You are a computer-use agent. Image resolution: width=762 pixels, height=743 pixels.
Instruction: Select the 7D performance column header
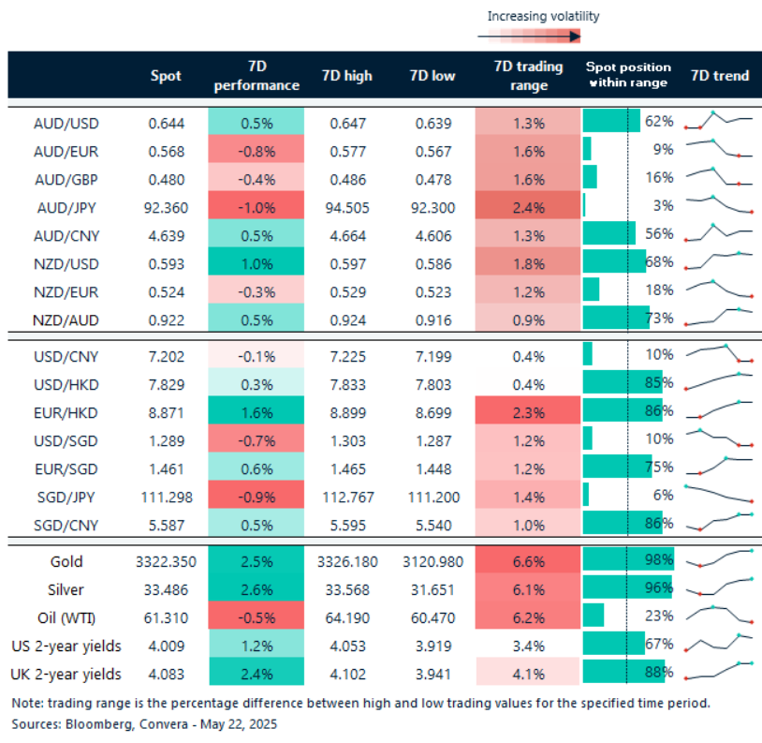(x=256, y=76)
